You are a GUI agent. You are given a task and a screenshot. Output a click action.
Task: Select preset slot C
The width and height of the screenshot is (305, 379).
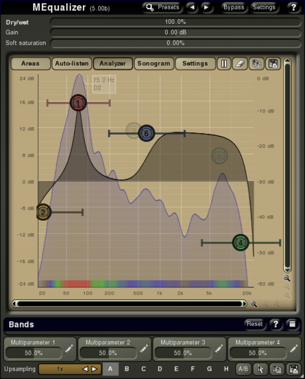143,369
